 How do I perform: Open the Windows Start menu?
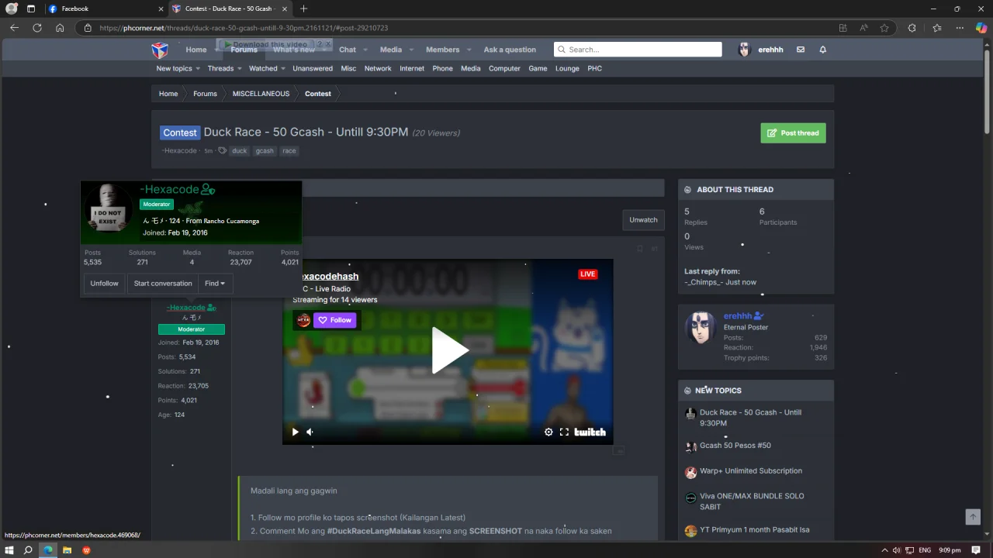click(x=10, y=550)
